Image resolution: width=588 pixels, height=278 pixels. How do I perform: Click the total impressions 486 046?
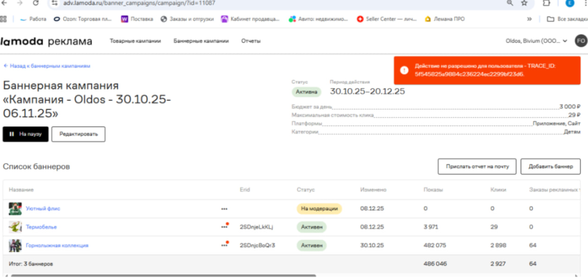pos(435,264)
